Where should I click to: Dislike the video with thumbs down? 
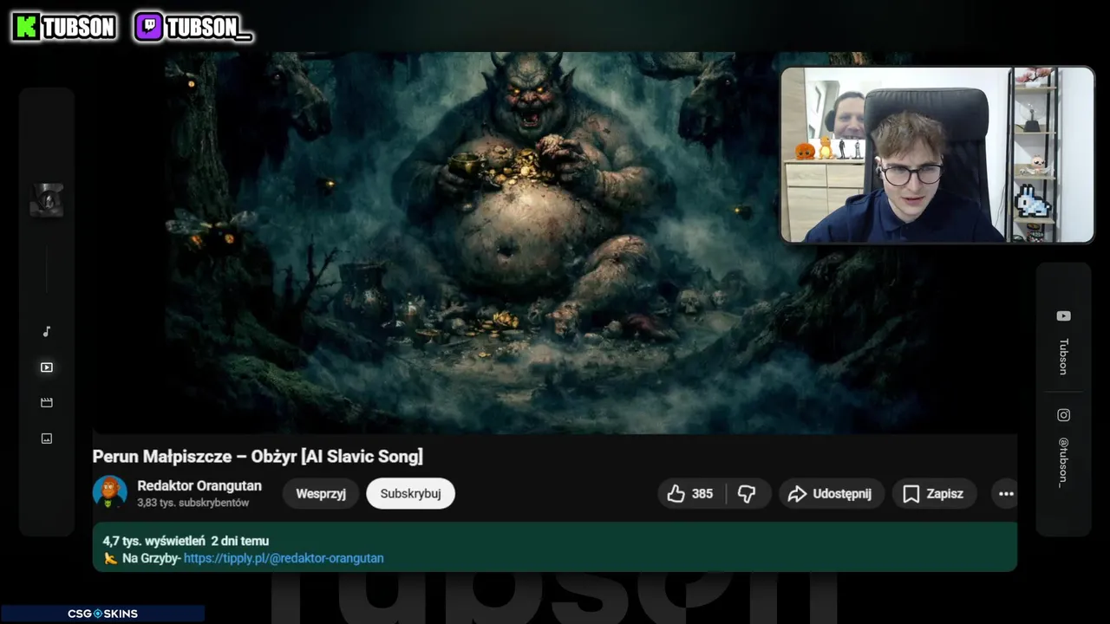point(747,494)
